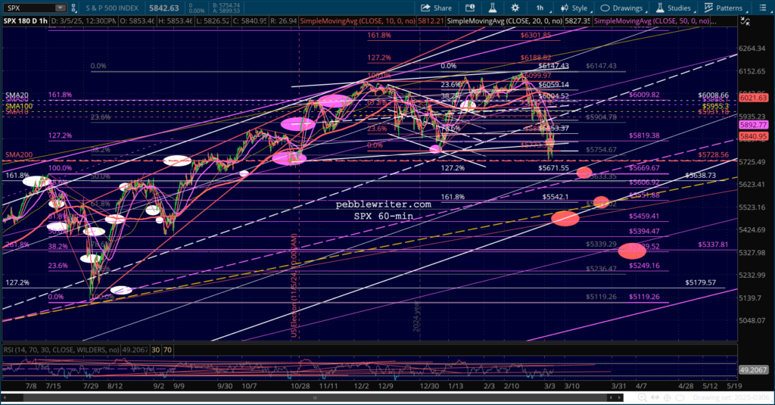Click the RSI overbought 70 label

point(167,350)
